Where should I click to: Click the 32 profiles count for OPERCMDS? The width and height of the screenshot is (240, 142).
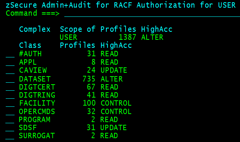[x=91, y=112]
